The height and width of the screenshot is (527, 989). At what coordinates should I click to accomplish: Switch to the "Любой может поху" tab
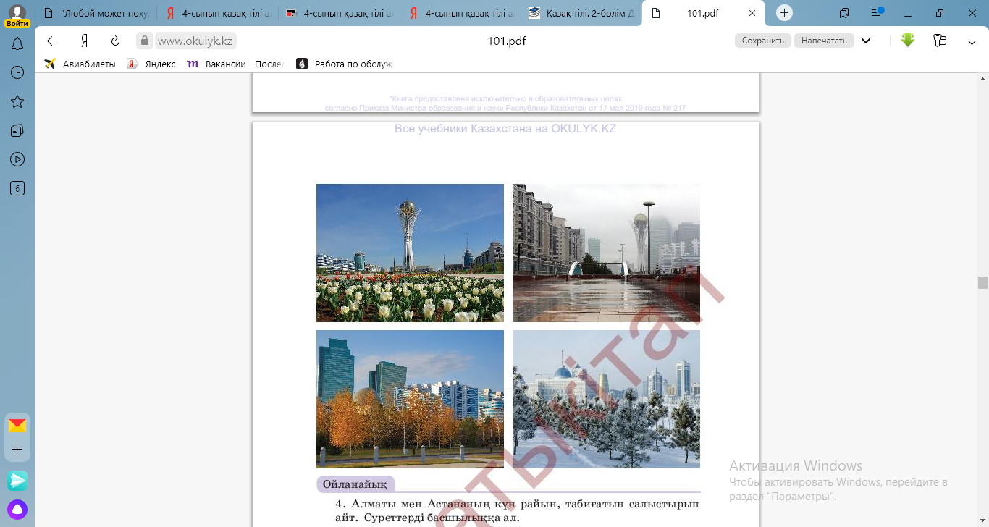95,13
